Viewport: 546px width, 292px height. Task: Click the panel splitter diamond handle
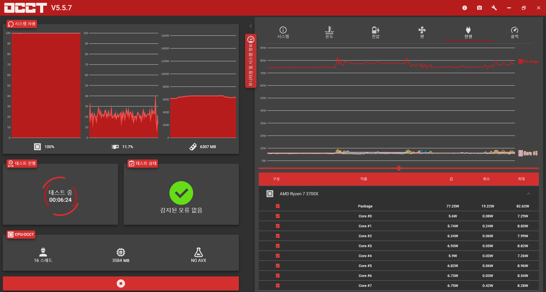(x=399, y=168)
